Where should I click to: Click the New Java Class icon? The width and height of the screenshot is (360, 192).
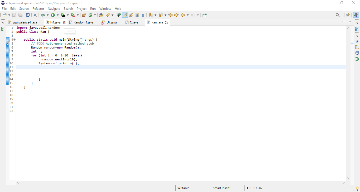(x=90, y=15)
